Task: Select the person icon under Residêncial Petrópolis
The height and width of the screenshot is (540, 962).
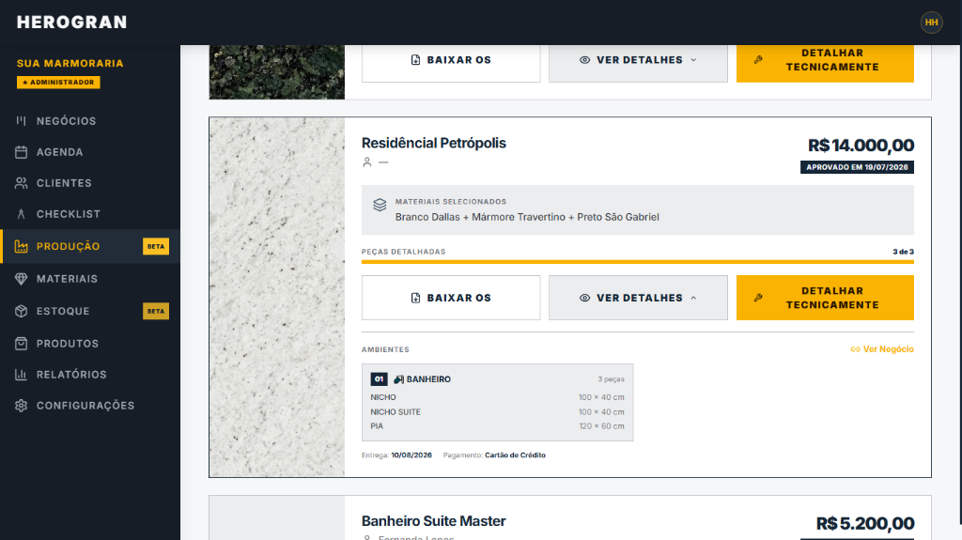Action: pos(367,162)
